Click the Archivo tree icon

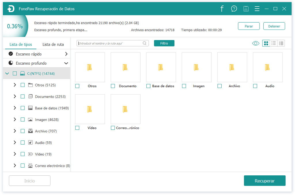30,131
